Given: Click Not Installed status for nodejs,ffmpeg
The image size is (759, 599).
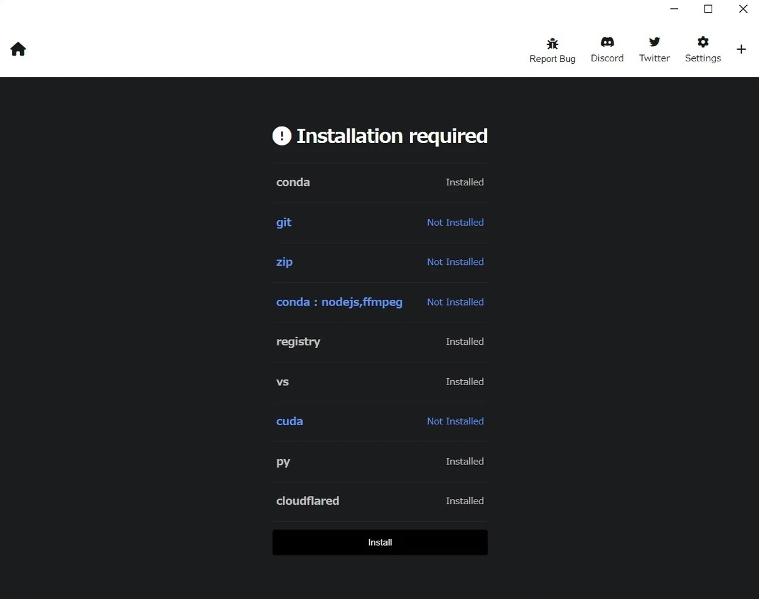Looking at the screenshot, I should (455, 302).
